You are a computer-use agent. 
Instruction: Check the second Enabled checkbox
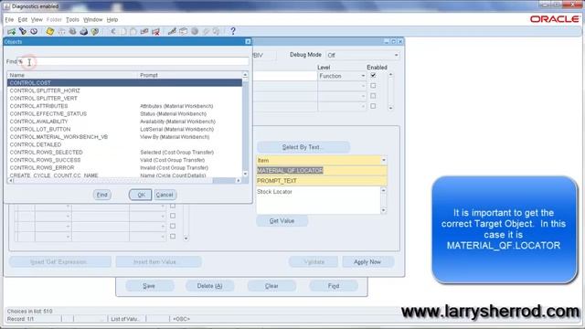(x=373, y=86)
